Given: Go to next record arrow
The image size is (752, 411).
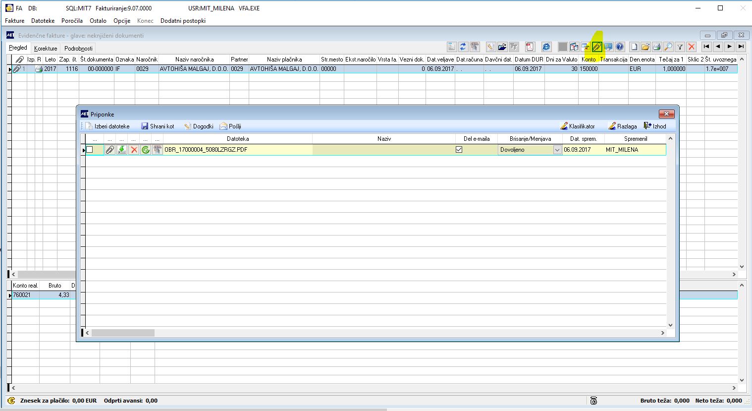Looking at the screenshot, I should (x=730, y=47).
